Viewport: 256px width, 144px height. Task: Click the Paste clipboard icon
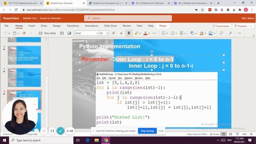pyautogui.click(x=15, y=33)
